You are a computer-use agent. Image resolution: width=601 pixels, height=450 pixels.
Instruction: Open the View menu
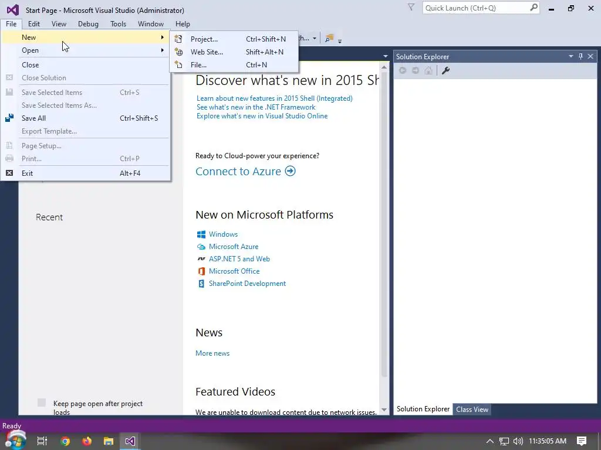[x=59, y=23]
